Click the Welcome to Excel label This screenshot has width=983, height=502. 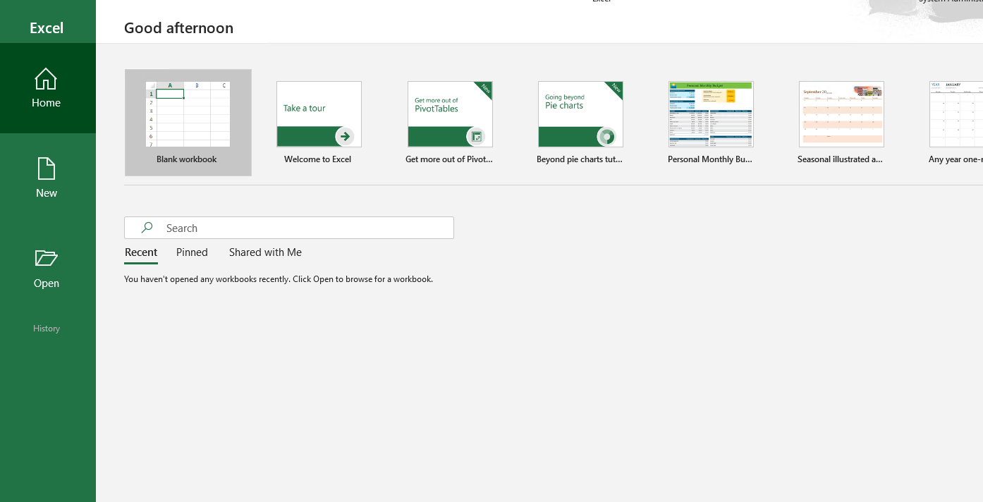[x=317, y=159]
